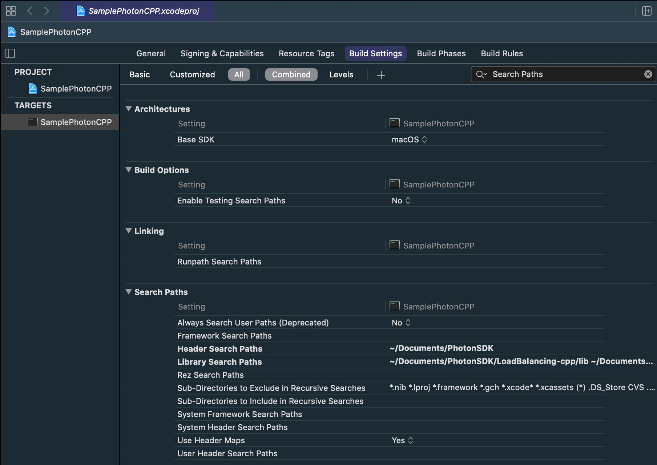Image resolution: width=657 pixels, height=465 pixels.
Task: Collapse the Architectures section
Action: [129, 109]
